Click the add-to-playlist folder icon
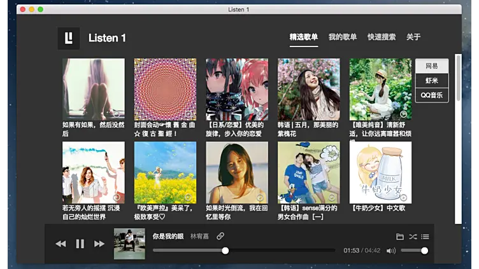479x269 pixels. click(400, 237)
